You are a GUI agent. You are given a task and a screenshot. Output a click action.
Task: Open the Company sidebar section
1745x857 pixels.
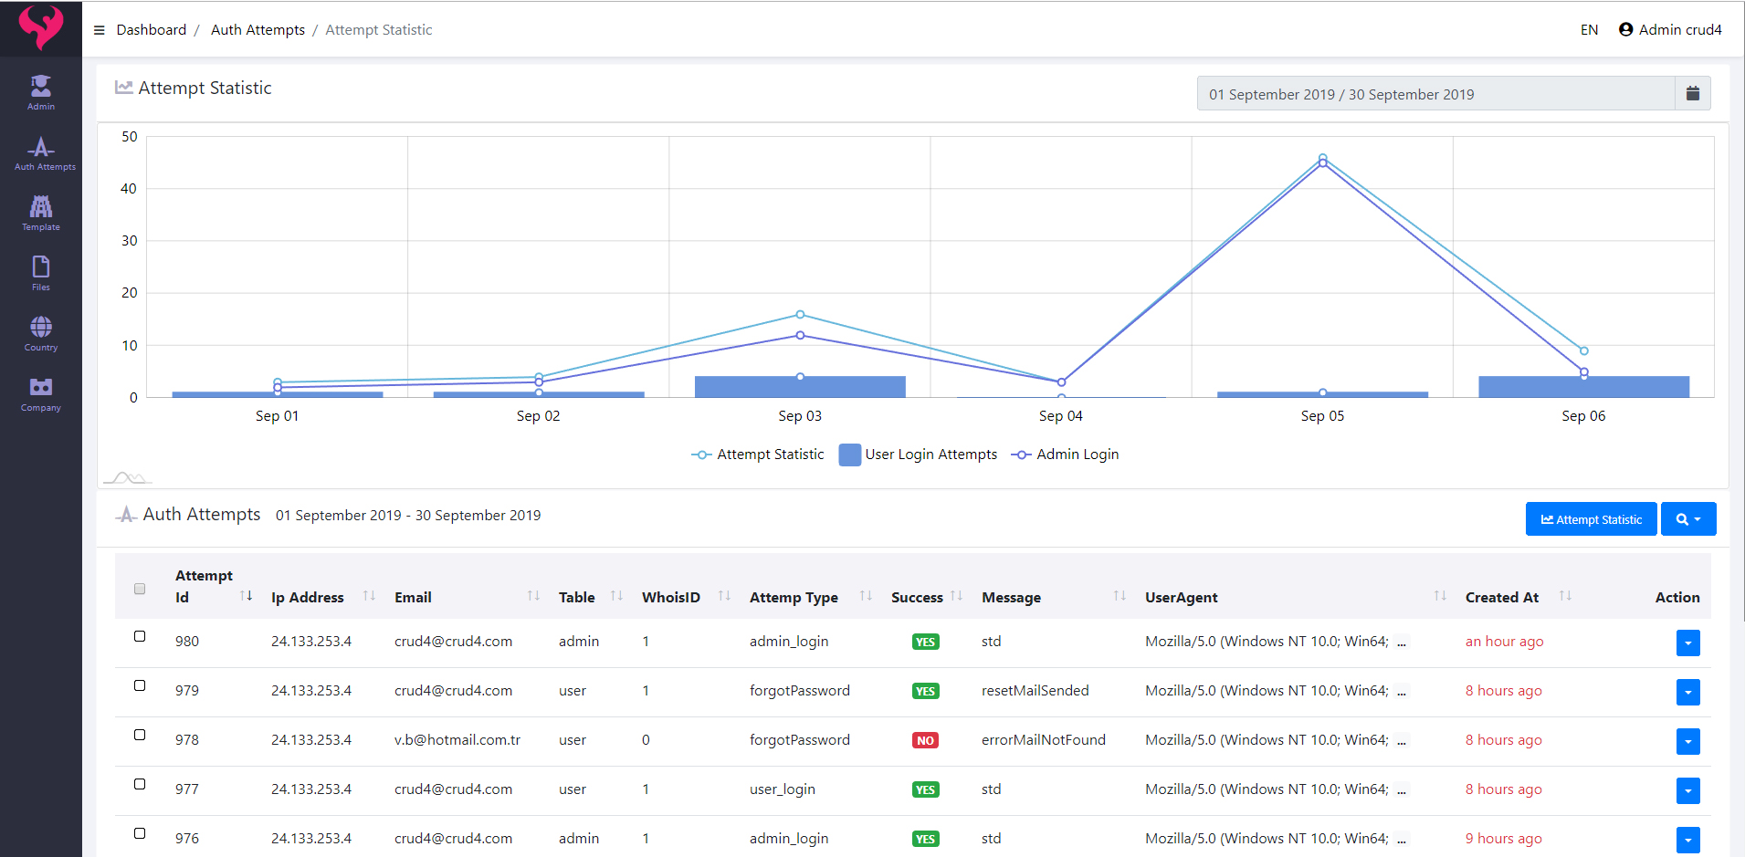[41, 394]
